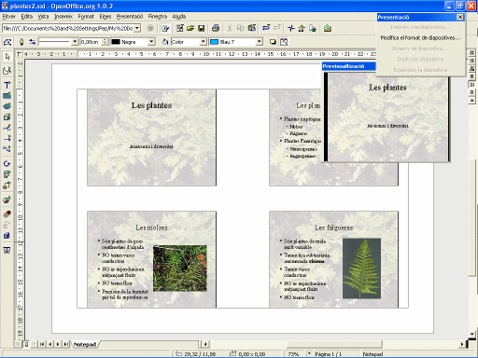Select the Ellipse tool
The height and width of the screenshot is (358, 478).
(x=7, y=106)
